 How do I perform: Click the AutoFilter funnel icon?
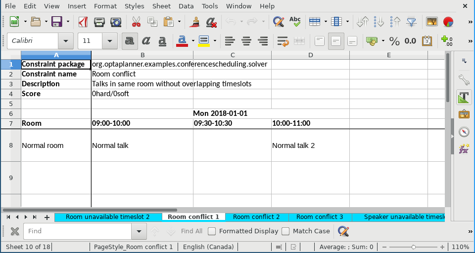coord(411,22)
